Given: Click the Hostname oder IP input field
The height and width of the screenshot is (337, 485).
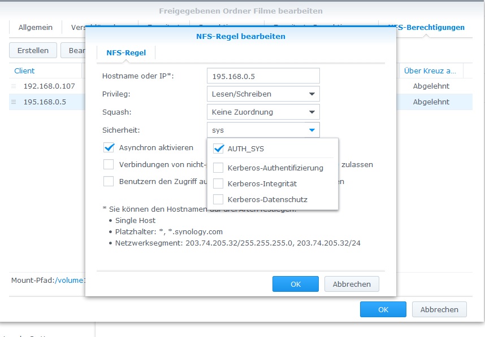Looking at the screenshot, I should tap(263, 76).
